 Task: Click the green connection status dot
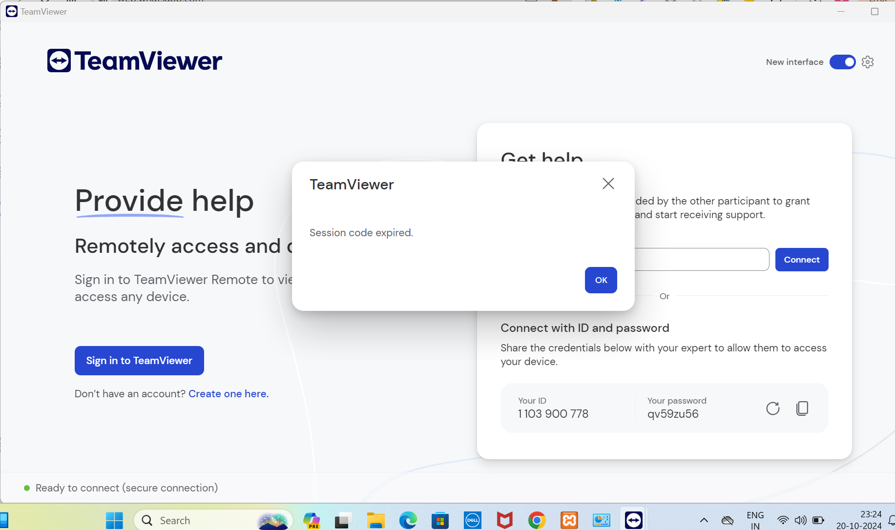click(27, 488)
